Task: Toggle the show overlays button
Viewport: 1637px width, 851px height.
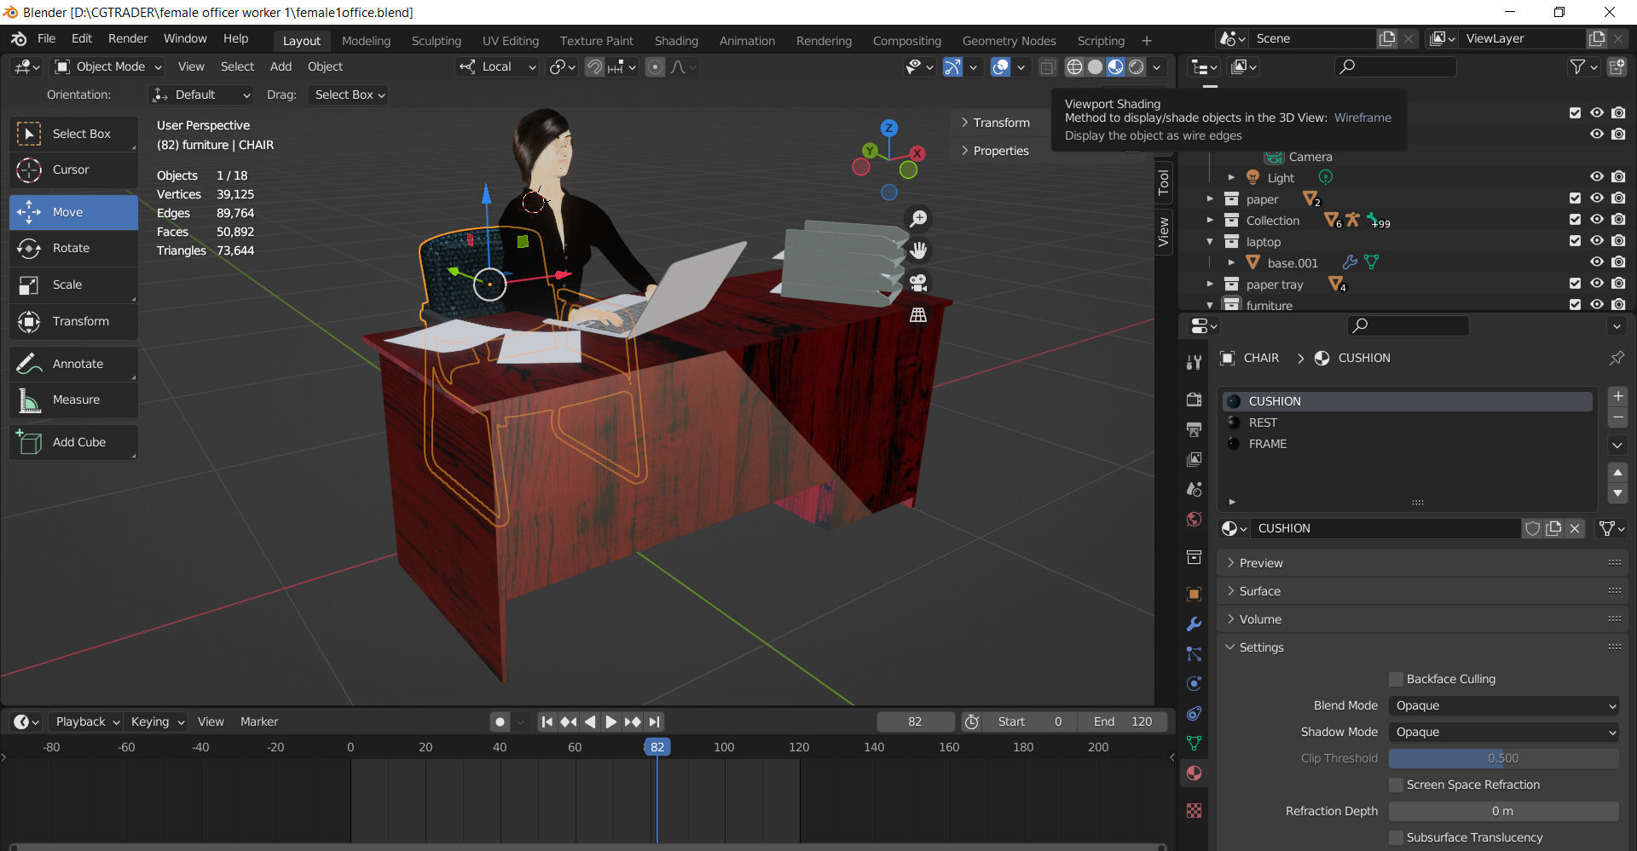Action: (x=1001, y=66)
